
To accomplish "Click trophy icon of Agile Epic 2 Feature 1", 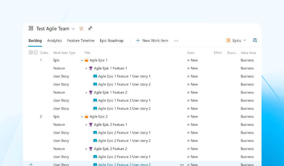I will coord(91,124).
